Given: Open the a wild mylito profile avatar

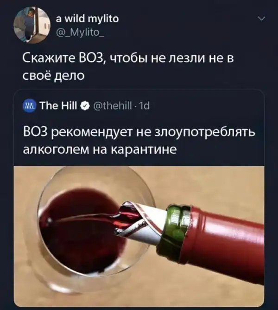Looking at the screenshot, I should pos(32,25).
